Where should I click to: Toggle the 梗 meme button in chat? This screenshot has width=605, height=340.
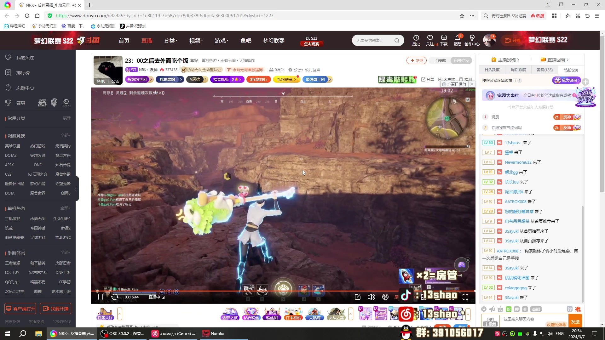click(516, 309)
